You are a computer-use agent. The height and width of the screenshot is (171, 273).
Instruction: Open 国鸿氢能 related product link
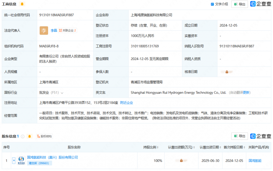pos(255,161)
